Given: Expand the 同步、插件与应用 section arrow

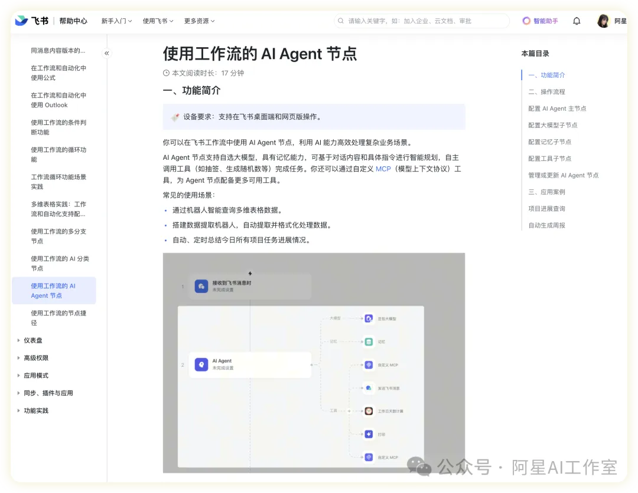Looking at the screenshot, I should click(18, 393).
